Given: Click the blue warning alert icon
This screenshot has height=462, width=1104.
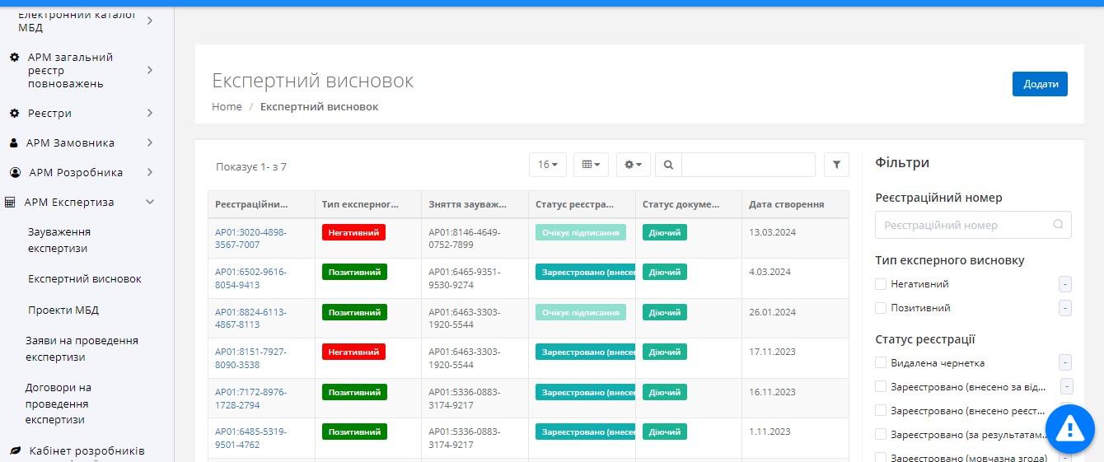Looking at the screenshot, I should pyautogui.click(x=1069, y=428).
